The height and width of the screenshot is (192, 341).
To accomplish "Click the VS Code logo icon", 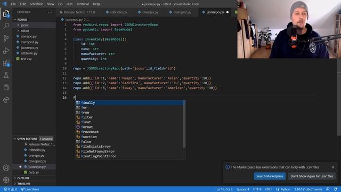I will 4,4.
